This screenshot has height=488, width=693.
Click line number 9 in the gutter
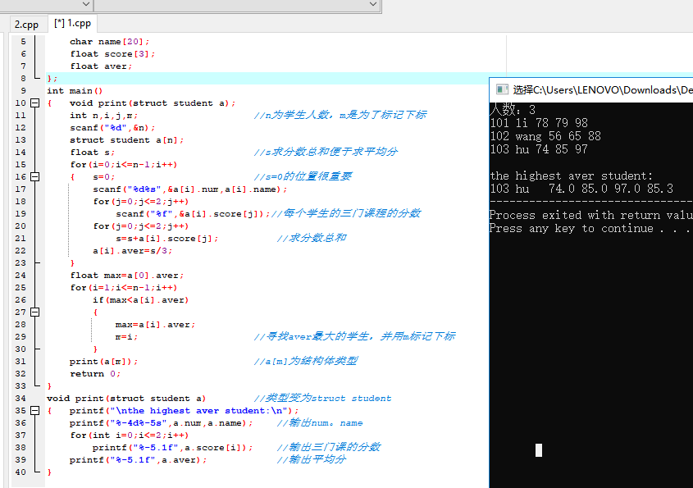pyautogui.click(x=23, y=91)
